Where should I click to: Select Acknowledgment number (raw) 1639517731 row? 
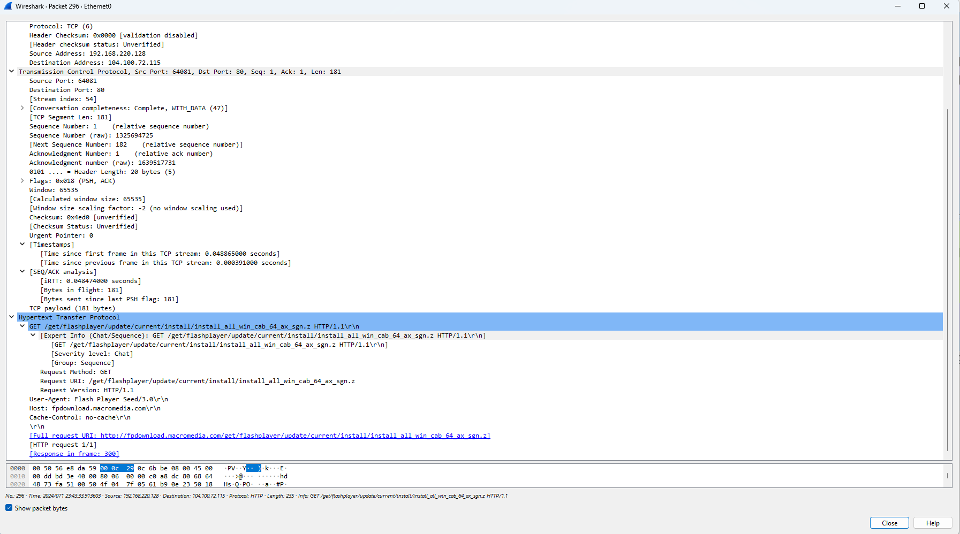(102, 163)
